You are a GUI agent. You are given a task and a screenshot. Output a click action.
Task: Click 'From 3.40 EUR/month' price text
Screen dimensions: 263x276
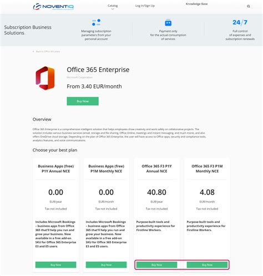click(94, 86)
